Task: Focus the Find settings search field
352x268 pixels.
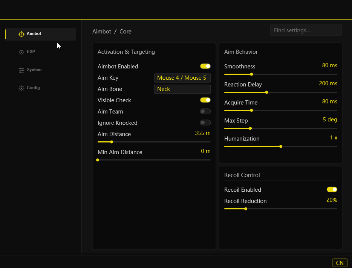Action: click(x=306, y=30)
